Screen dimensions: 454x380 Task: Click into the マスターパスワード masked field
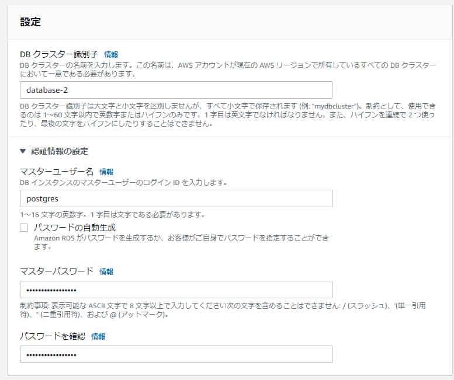click(x=176, y=290)
